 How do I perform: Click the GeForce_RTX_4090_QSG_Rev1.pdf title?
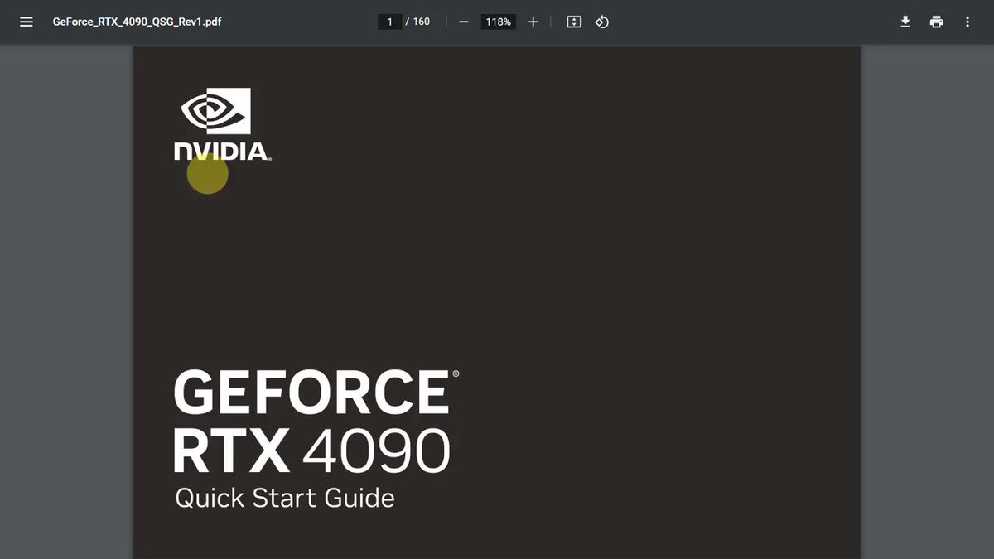137,22
